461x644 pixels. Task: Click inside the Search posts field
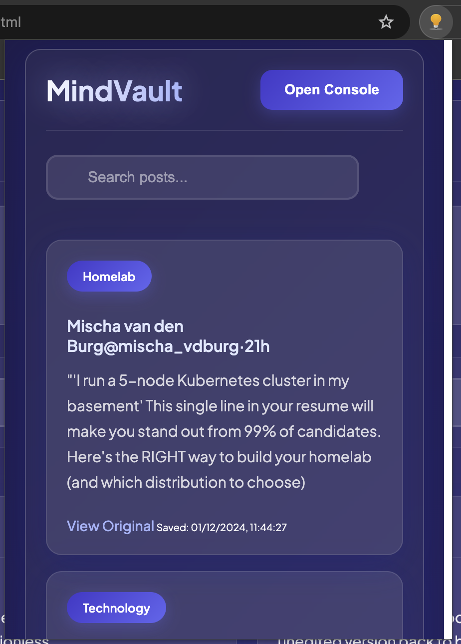tap(202, 177)
